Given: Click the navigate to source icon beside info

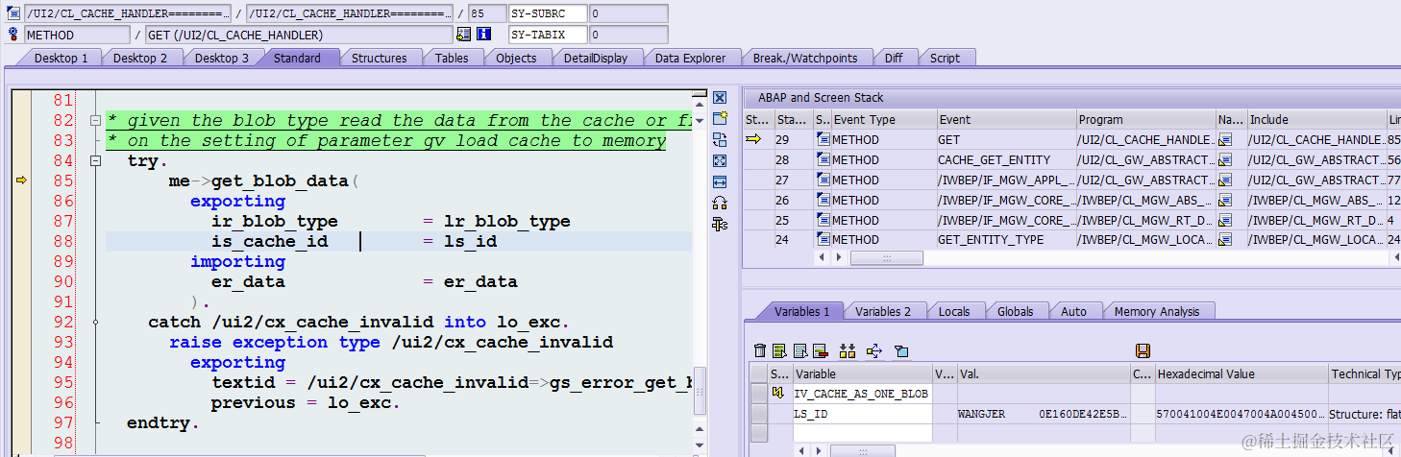Looking at the screenshot, I should coord(464,35).
